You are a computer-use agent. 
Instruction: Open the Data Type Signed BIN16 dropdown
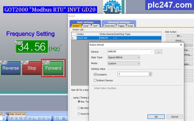click(x=124, y=57)
